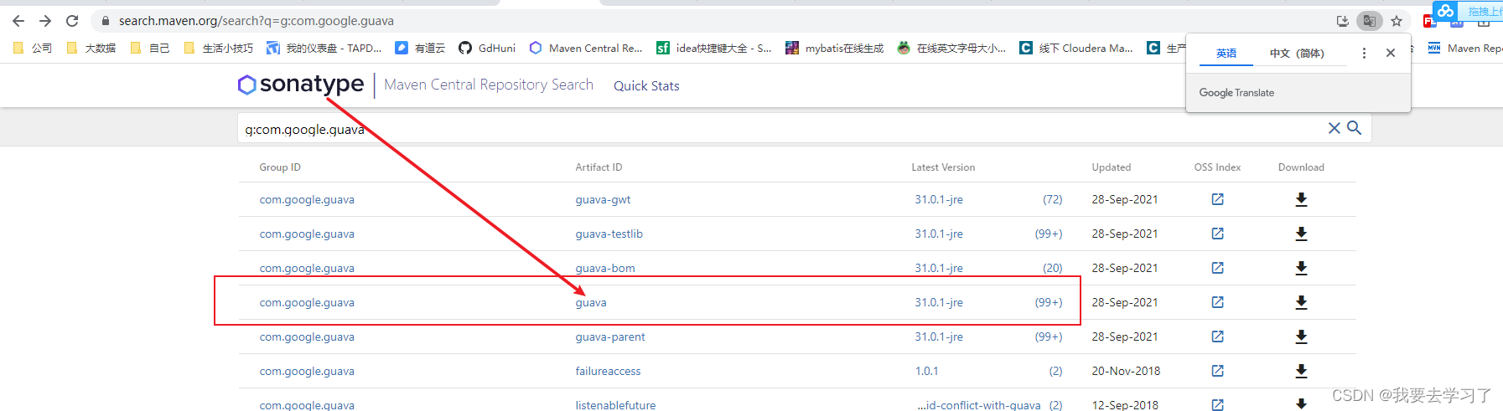1503x411 pixels.
Task: Open translate popup options menu (three dots)
Action: coord(1364,53)
